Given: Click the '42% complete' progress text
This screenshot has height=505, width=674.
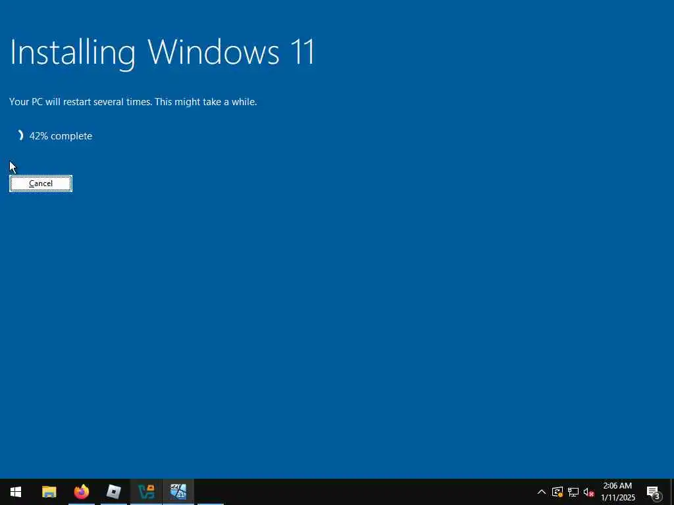Looking at the screenshot, I should (x=61, y=135).
